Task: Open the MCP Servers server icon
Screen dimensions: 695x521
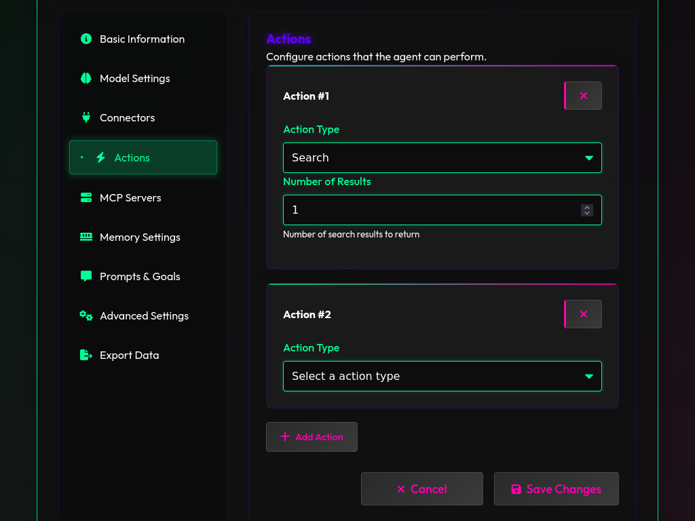Action: (x=86, y=197)
